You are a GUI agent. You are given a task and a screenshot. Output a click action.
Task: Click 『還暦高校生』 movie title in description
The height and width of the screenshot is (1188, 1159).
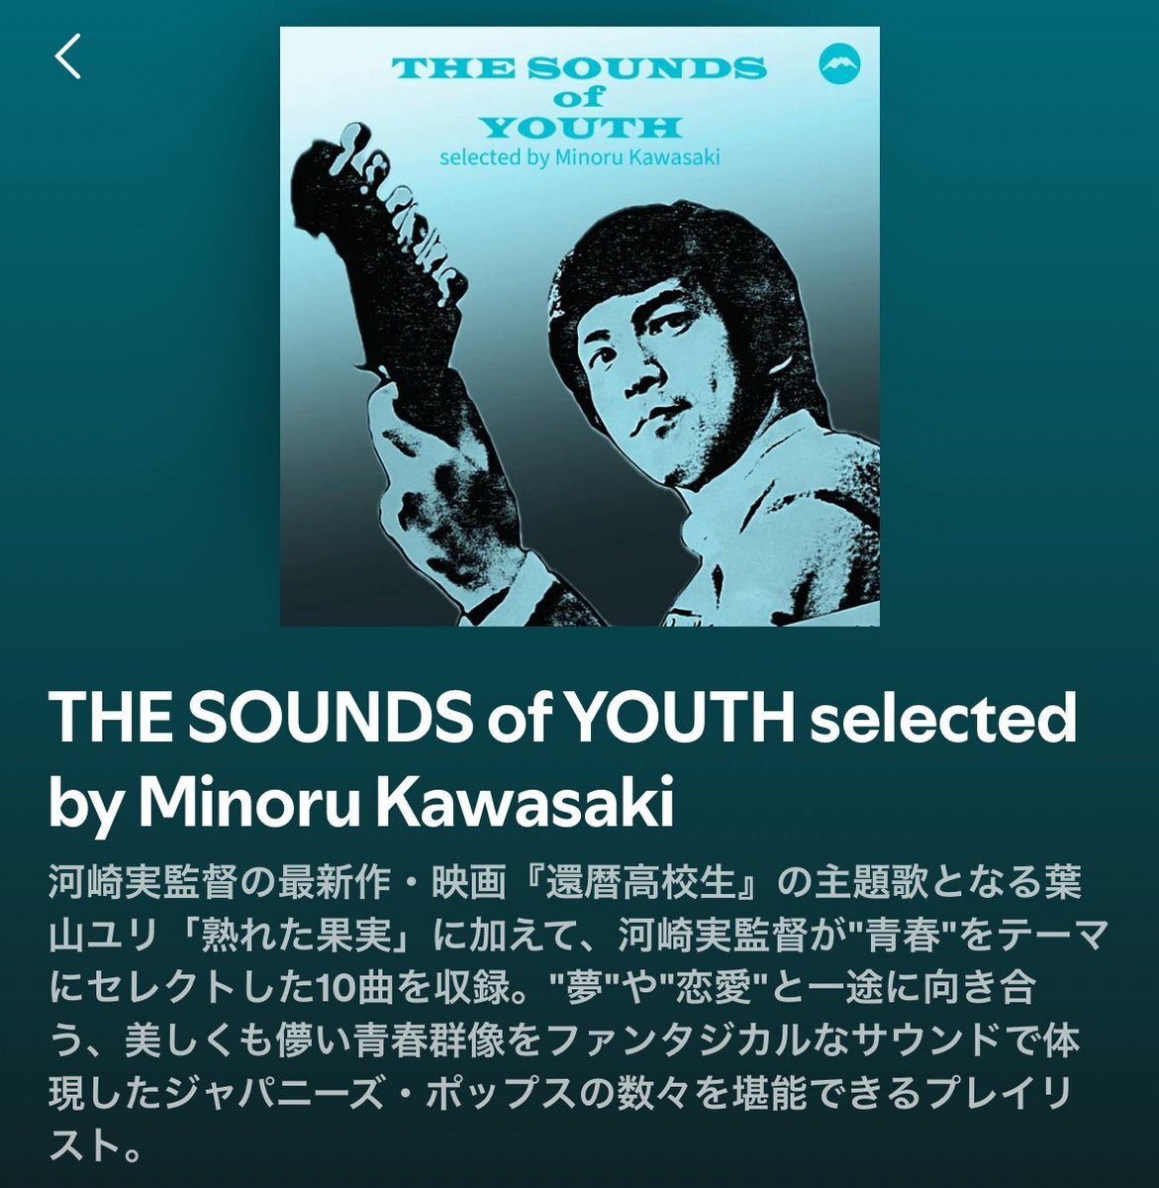pos(639,882)
